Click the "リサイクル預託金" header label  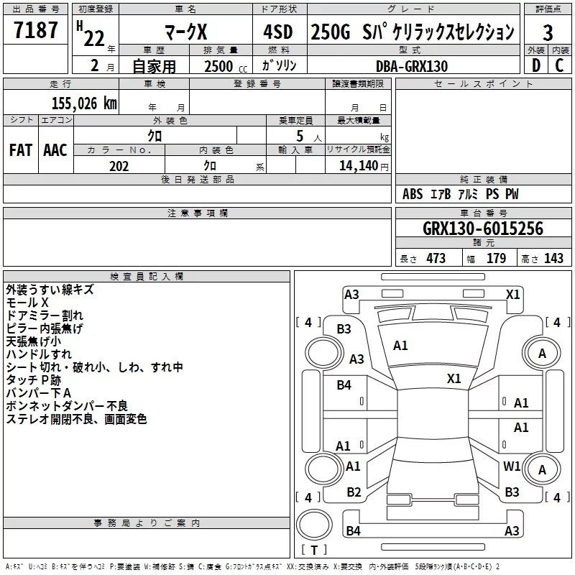click(x=358, y=149)
